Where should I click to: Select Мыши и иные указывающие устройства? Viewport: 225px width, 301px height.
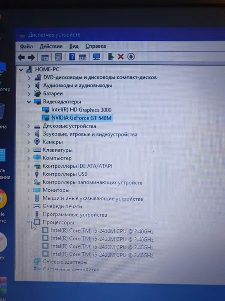tap(93, 199)
